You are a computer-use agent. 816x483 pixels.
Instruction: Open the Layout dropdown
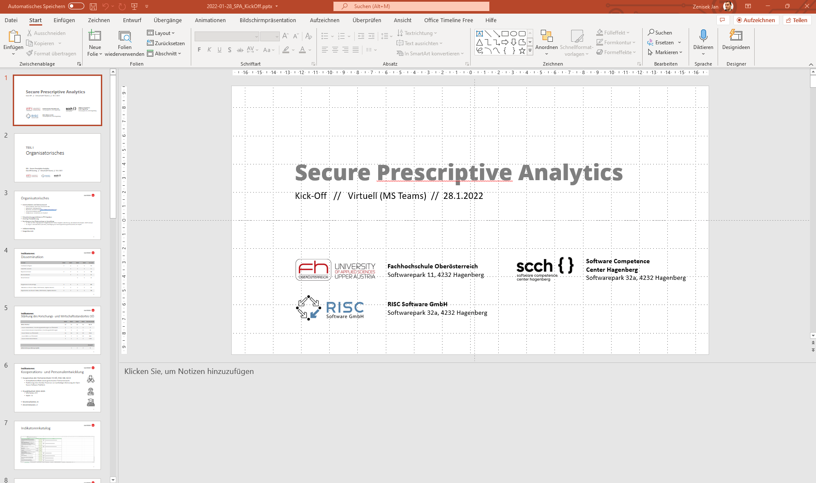pyautogui.click(x=161, y=33)
